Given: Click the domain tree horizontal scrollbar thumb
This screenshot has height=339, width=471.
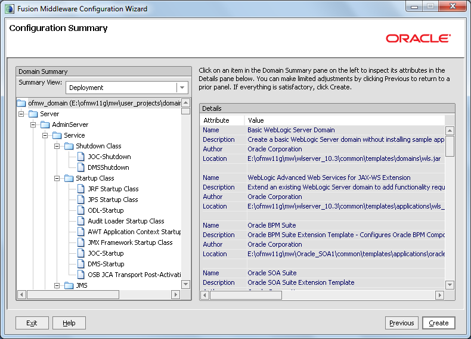Looking at the screenshot, I should (73, 294).
